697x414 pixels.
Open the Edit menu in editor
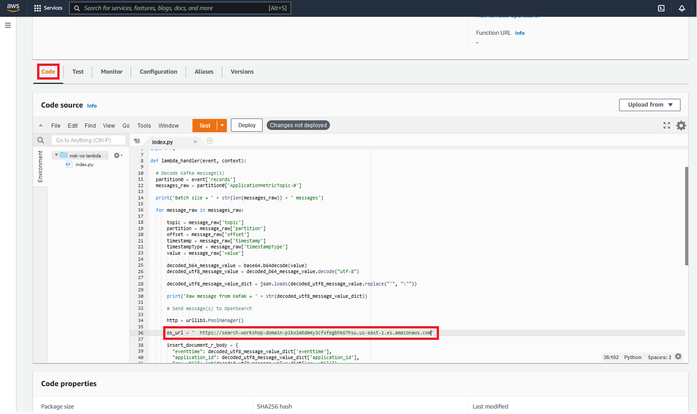(73, 126)
